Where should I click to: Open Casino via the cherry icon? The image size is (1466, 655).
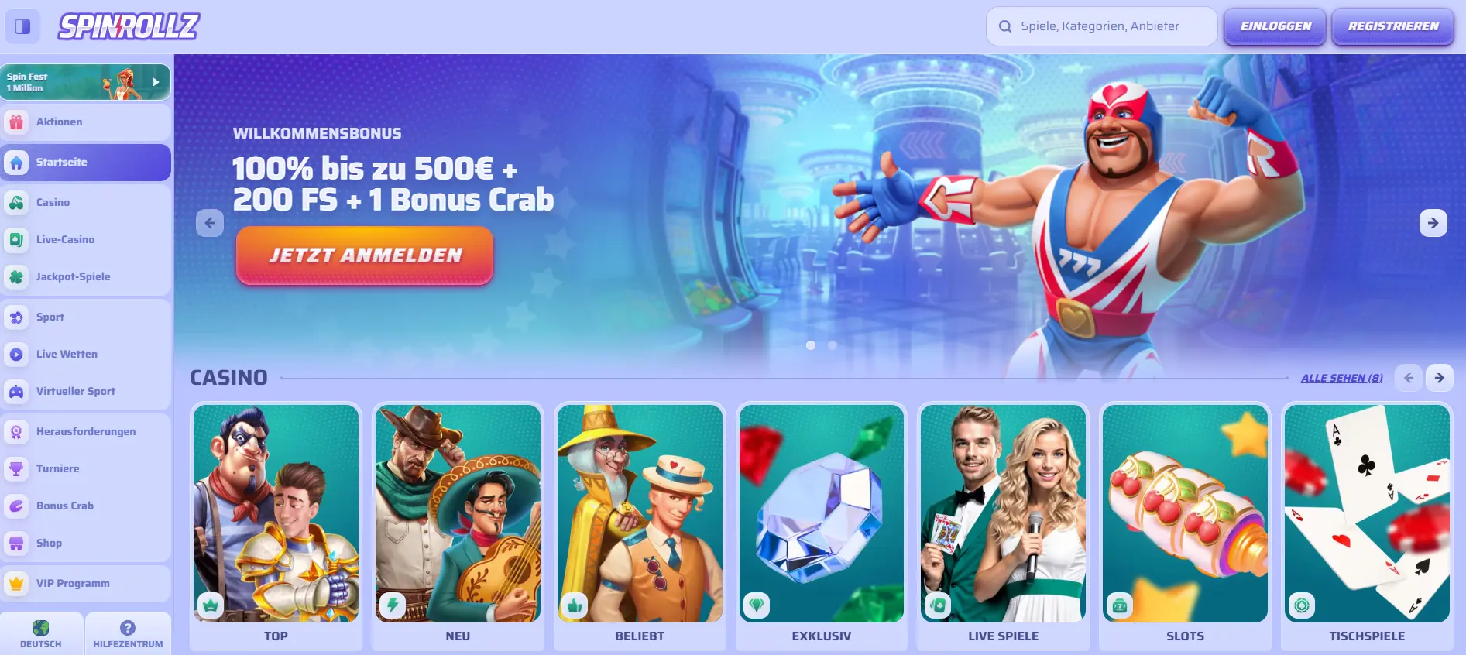point(16,202)
